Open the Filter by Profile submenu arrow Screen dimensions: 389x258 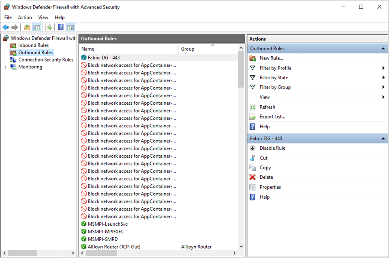[383, 68]
